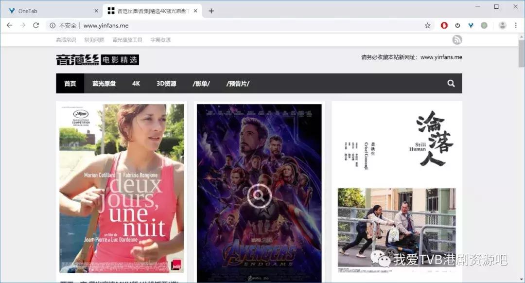Screen dimensions: 525x283
Task: Switch to the OneTab browser tab
Action: coord(49,10)
